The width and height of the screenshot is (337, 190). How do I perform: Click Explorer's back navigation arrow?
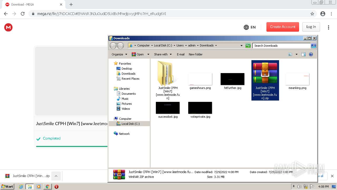[113, 46]
